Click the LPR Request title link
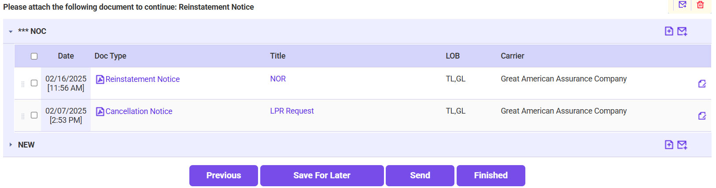The width and height of the screenshot is (716, 188). (x=292, y=111)
